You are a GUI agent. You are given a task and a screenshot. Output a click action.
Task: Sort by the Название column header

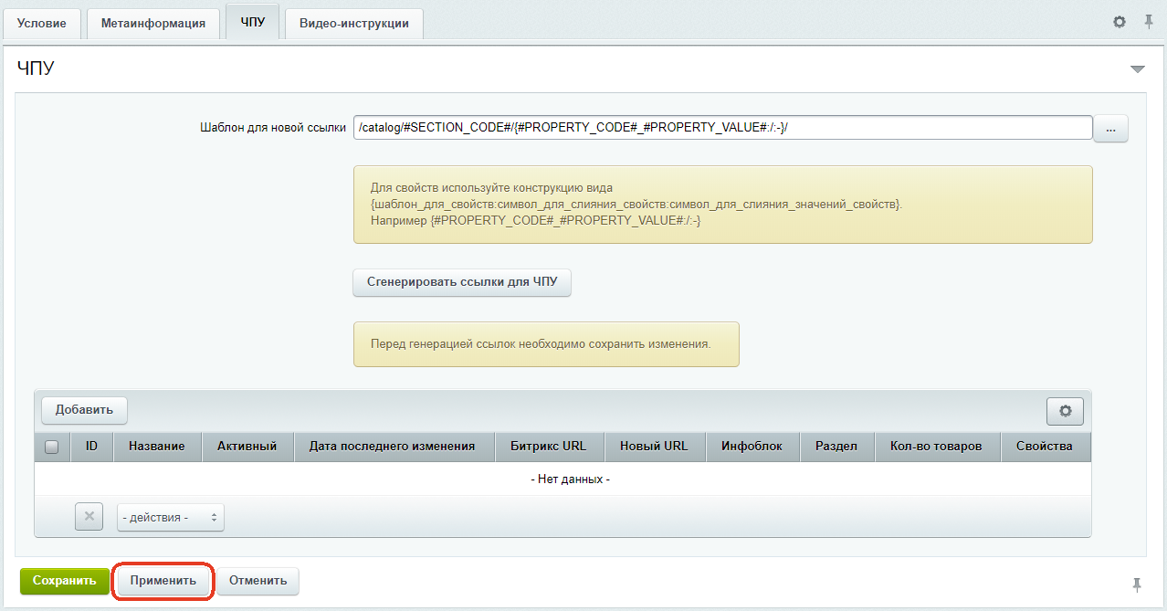click(x=157, y=447)
